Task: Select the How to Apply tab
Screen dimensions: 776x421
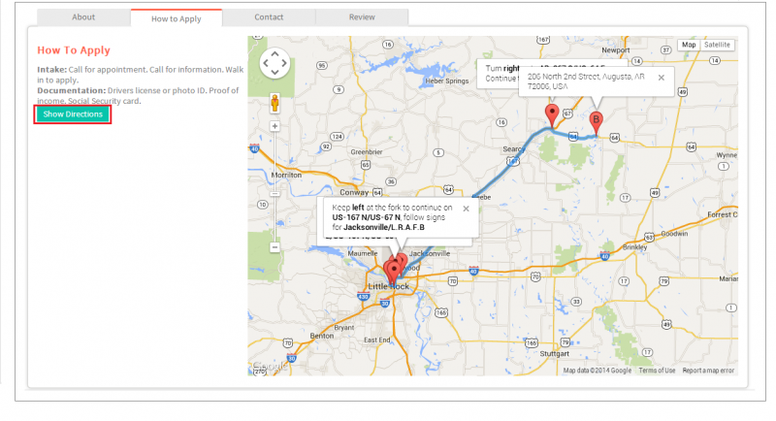Action: pos(177,18)
